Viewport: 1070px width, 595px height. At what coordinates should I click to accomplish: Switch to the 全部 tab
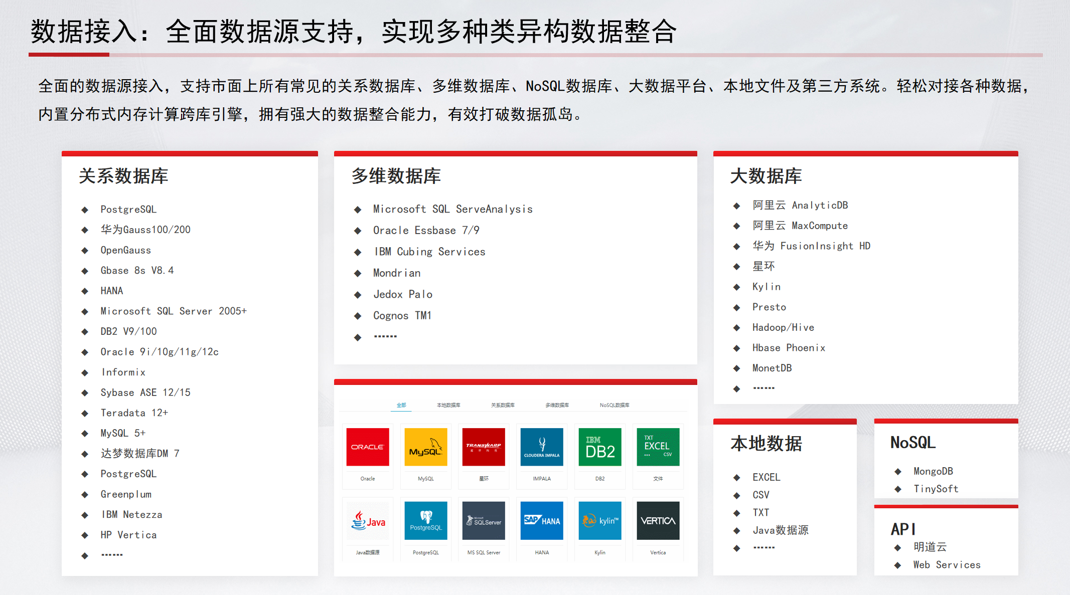401,405
